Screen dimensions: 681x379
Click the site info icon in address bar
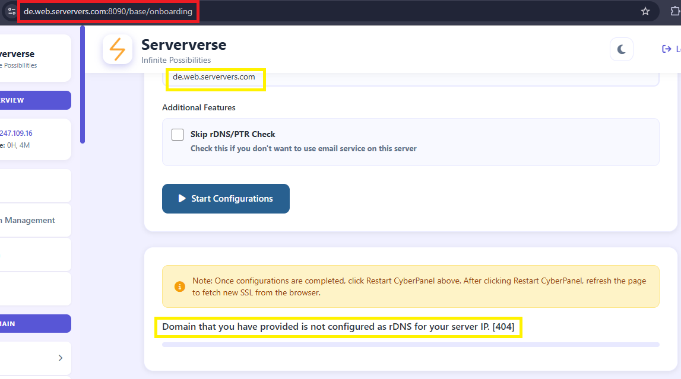[x=12, y=12]
